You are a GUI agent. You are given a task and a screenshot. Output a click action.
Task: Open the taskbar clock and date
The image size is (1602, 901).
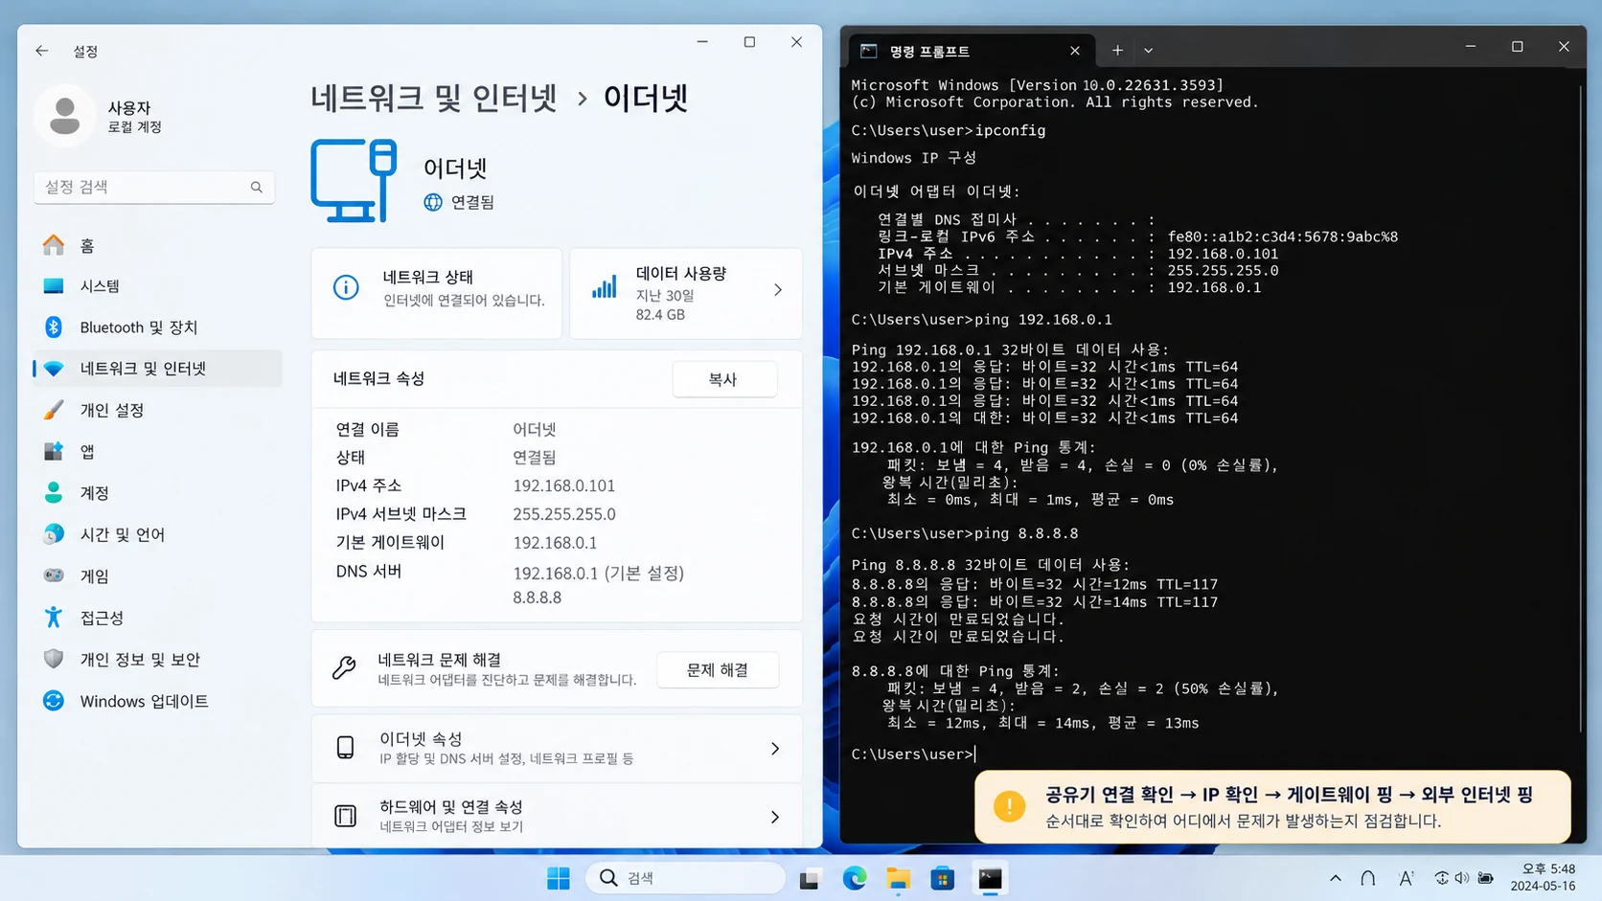(1543, 878)
